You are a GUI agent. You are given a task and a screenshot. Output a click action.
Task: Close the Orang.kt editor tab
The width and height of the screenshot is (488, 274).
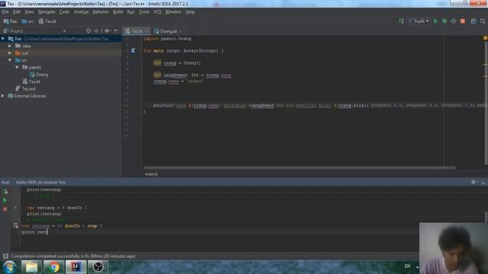tap(181, 31)
